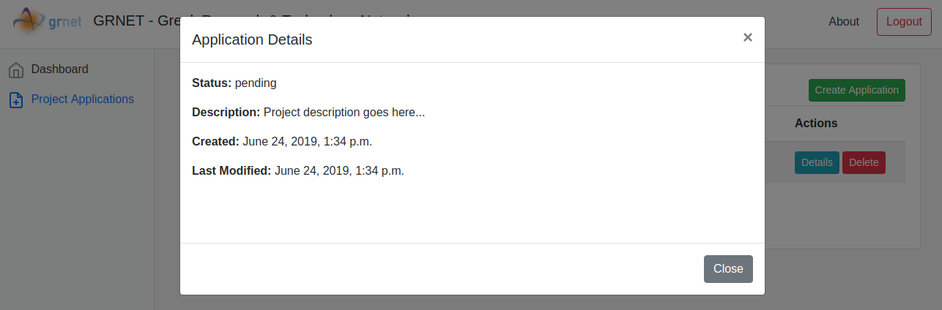
Task: Open the About page link
Action: coord(843,22)
